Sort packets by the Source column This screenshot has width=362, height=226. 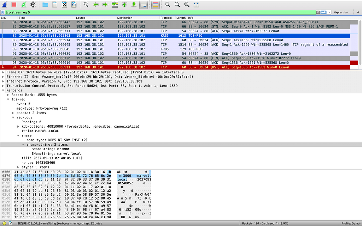[95, 18]
